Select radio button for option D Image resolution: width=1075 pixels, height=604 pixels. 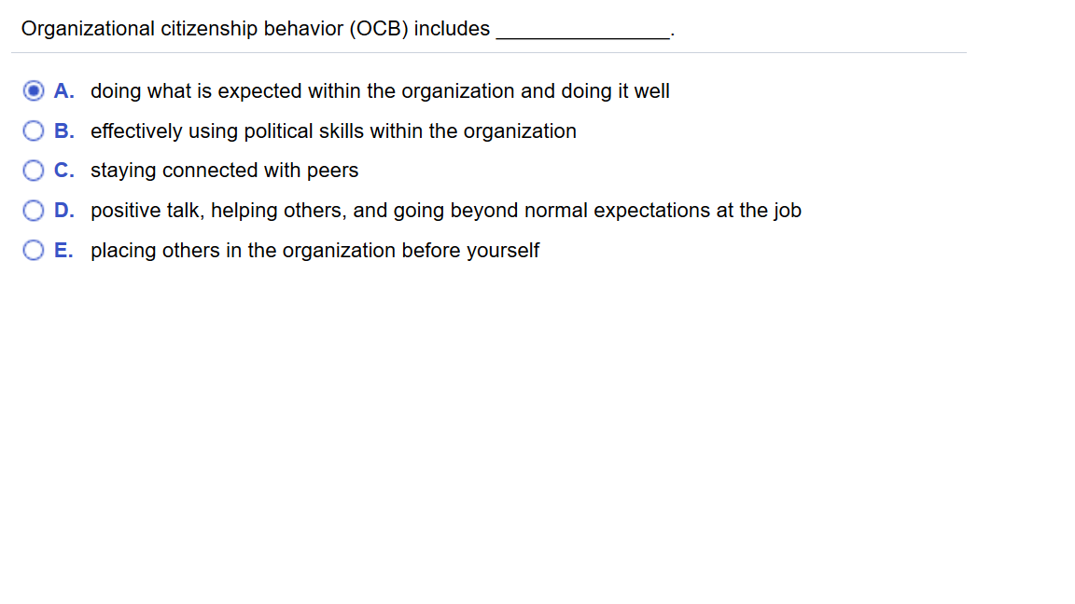click(x=34, y=210)
